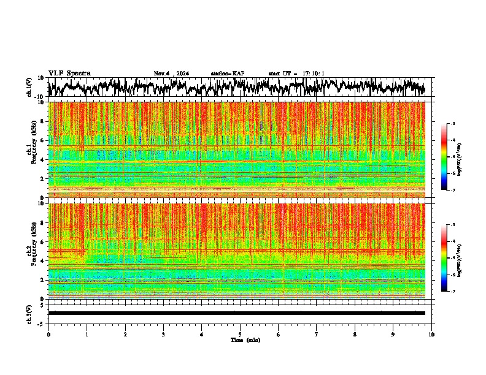Click the time-axis tick label "10" under the plots

tap(431, 335)
